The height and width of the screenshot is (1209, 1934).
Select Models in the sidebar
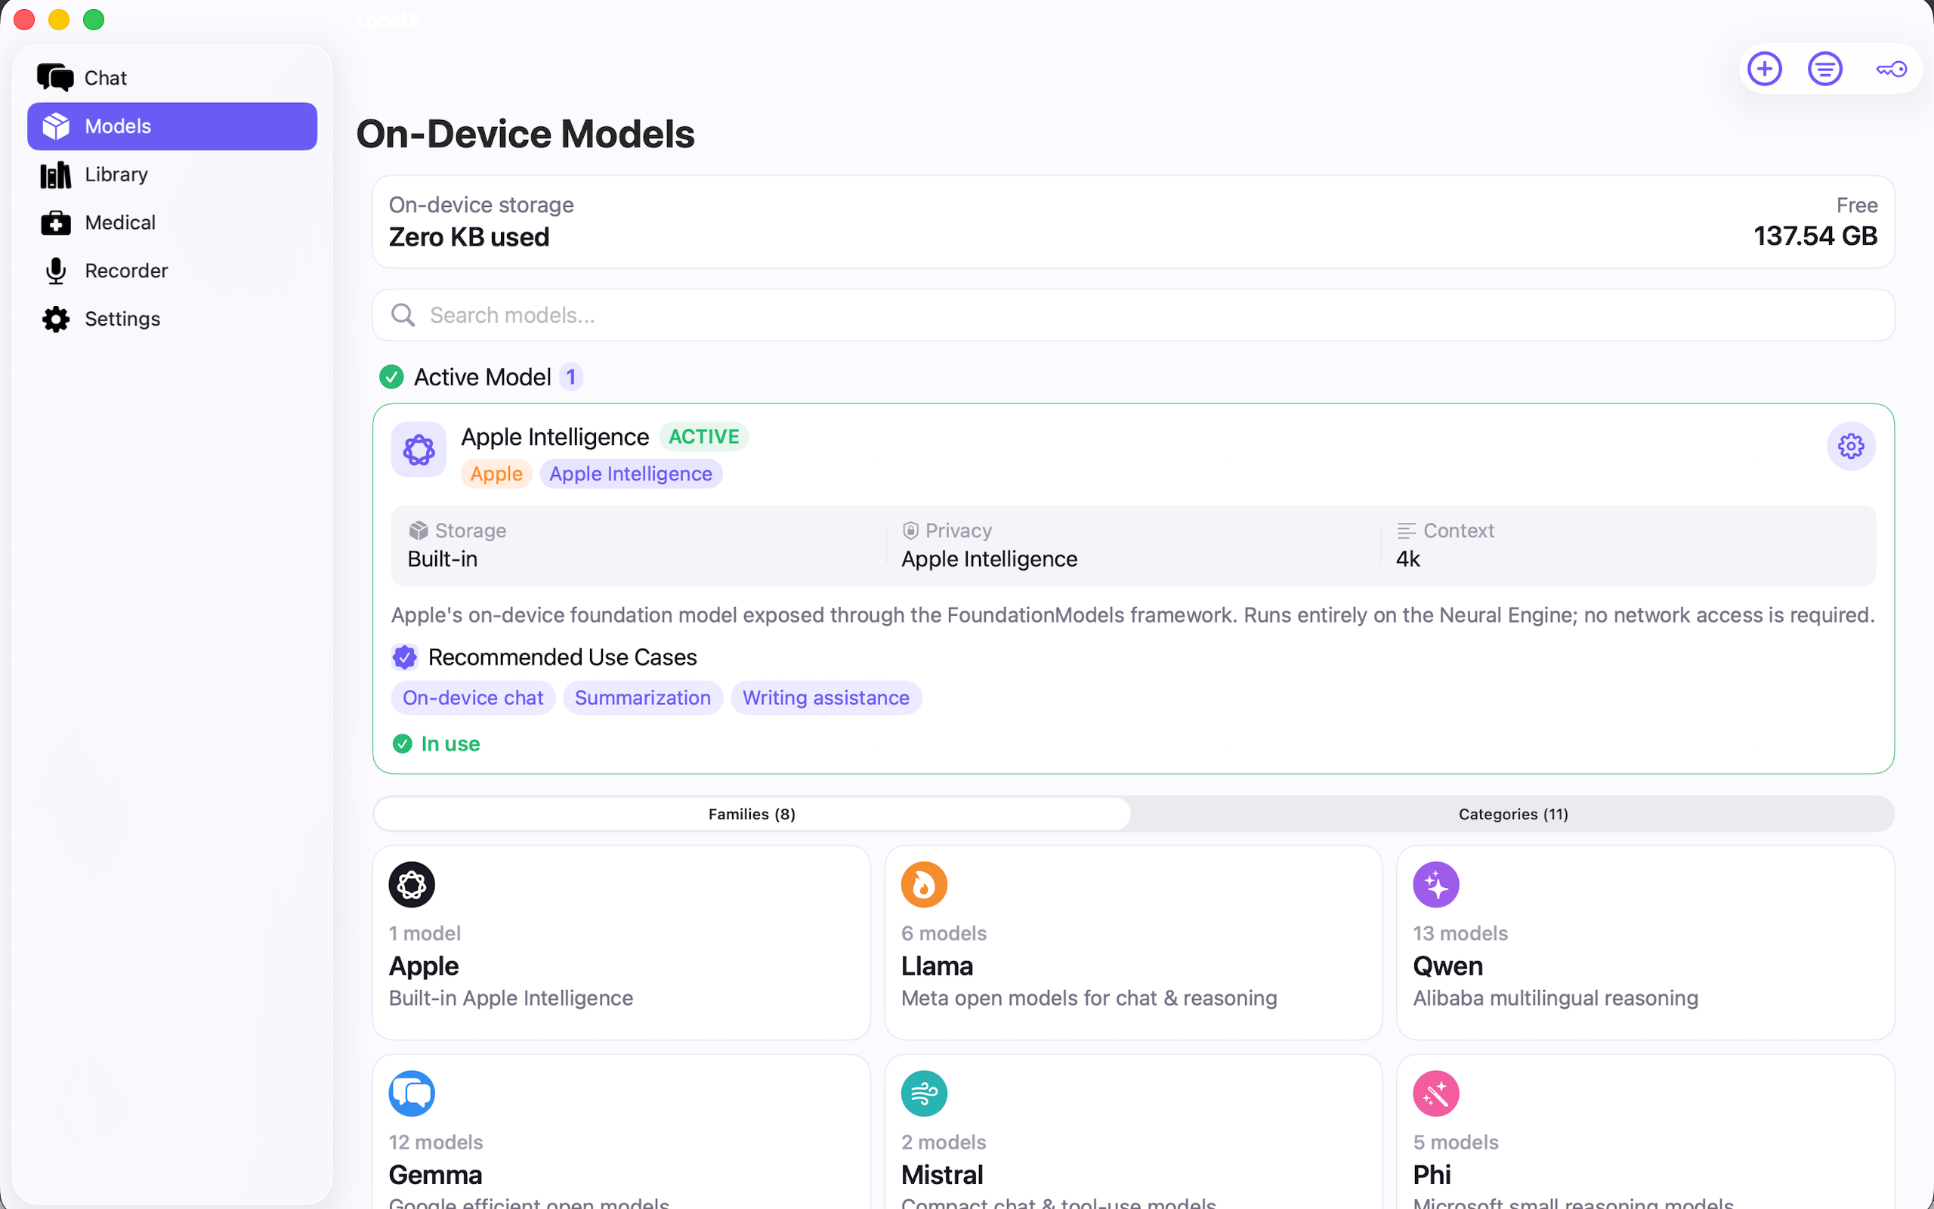(x=171, y=126)
